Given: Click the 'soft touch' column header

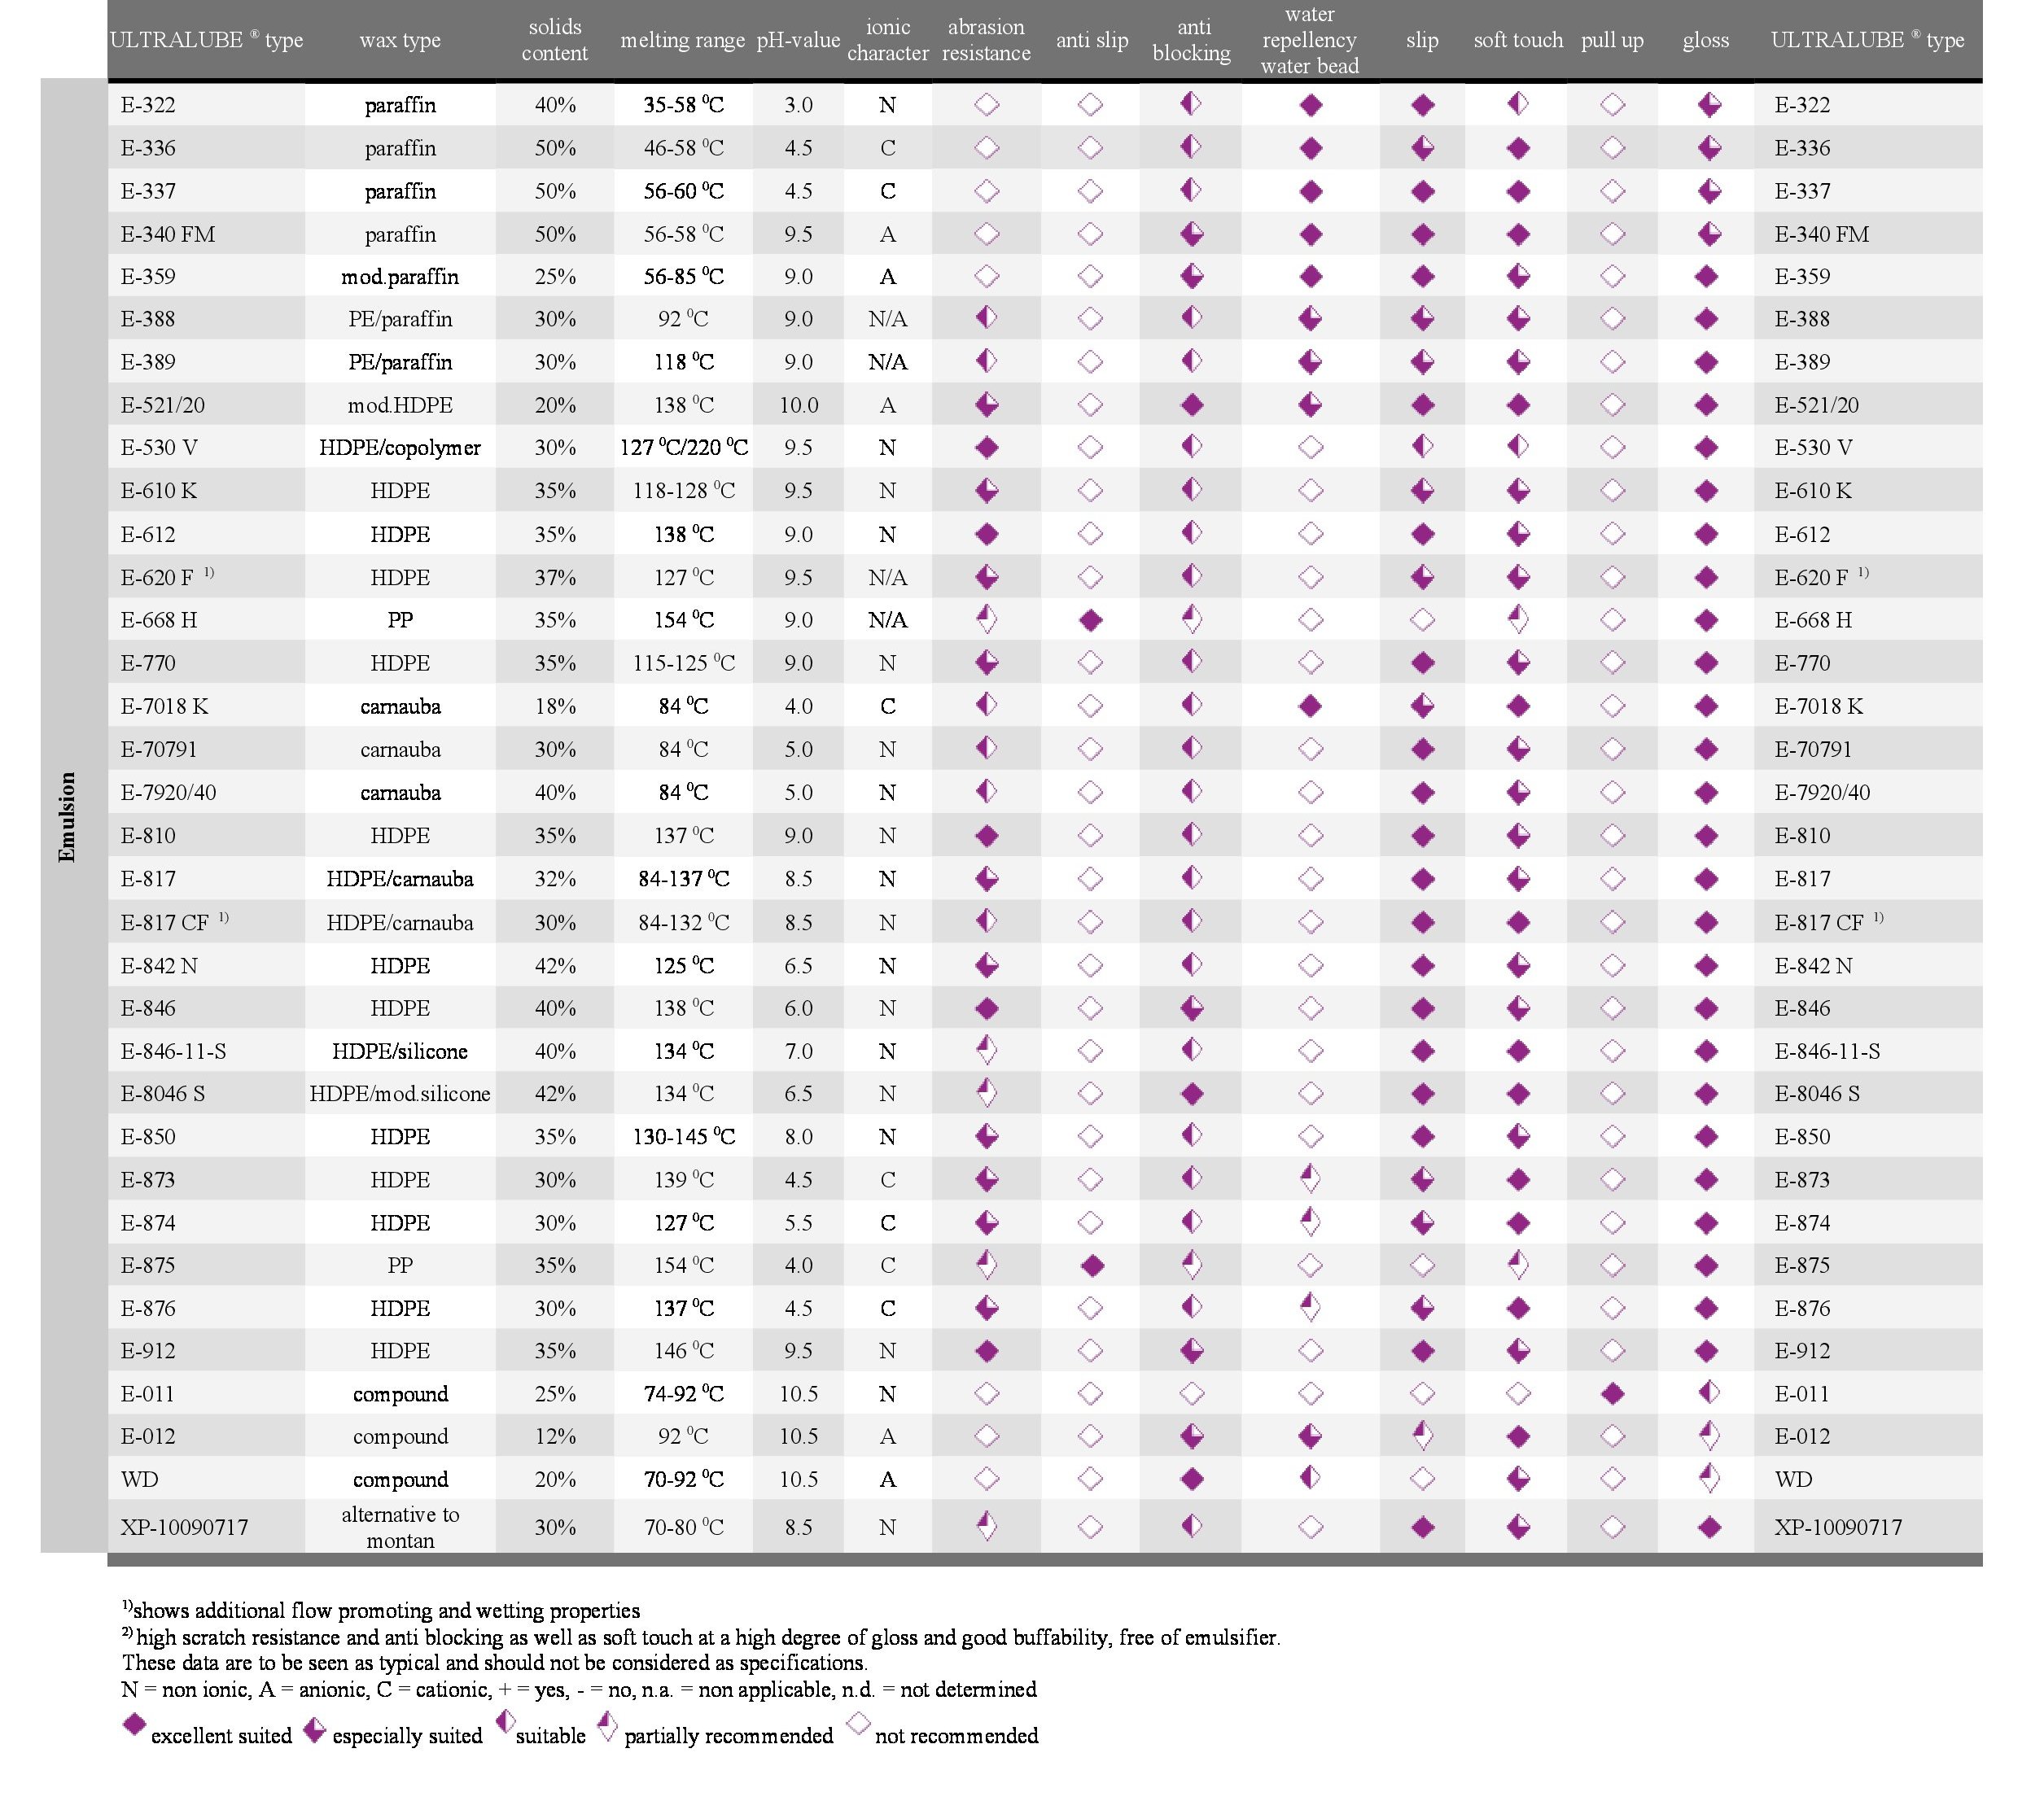Looking at the screenshot, I should tap(1518, 40).
